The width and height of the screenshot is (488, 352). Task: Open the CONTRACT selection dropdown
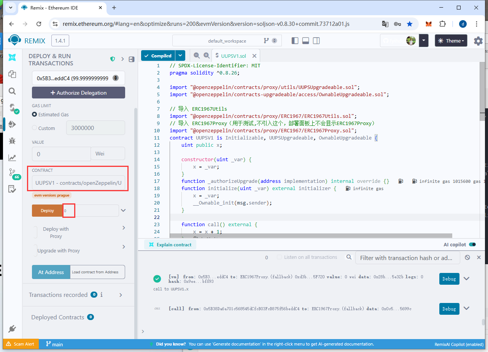tap(78, 183)
